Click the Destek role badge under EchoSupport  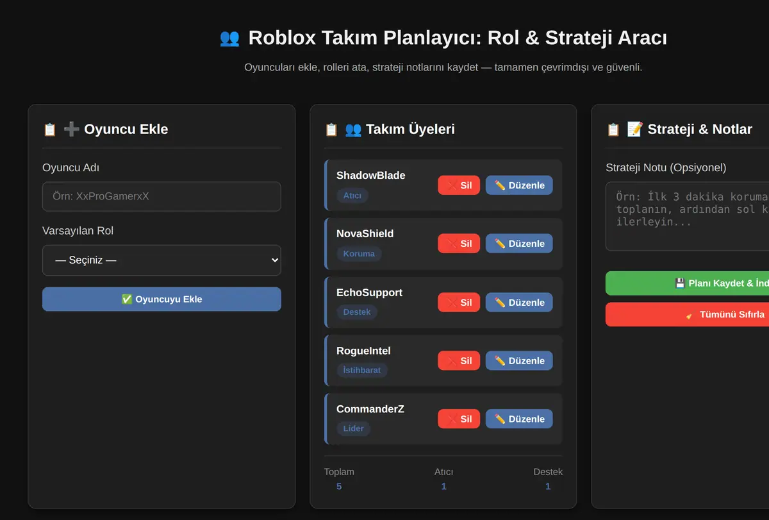[357, 312]
